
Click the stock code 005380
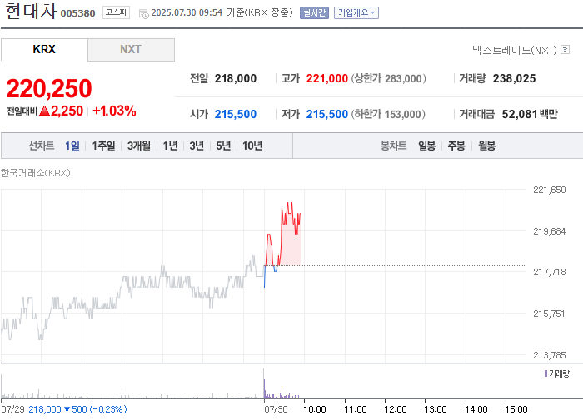pos(77,13)
